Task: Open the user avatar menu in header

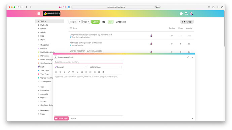Action: tap(191, 14)
